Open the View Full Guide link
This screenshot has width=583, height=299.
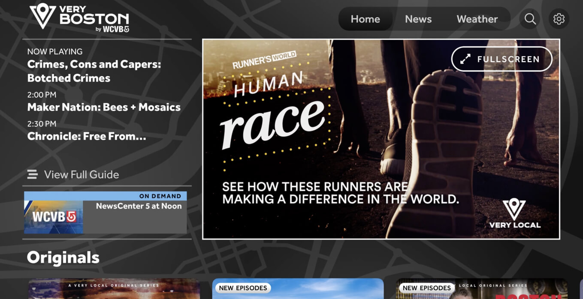[x=82, y=174]
